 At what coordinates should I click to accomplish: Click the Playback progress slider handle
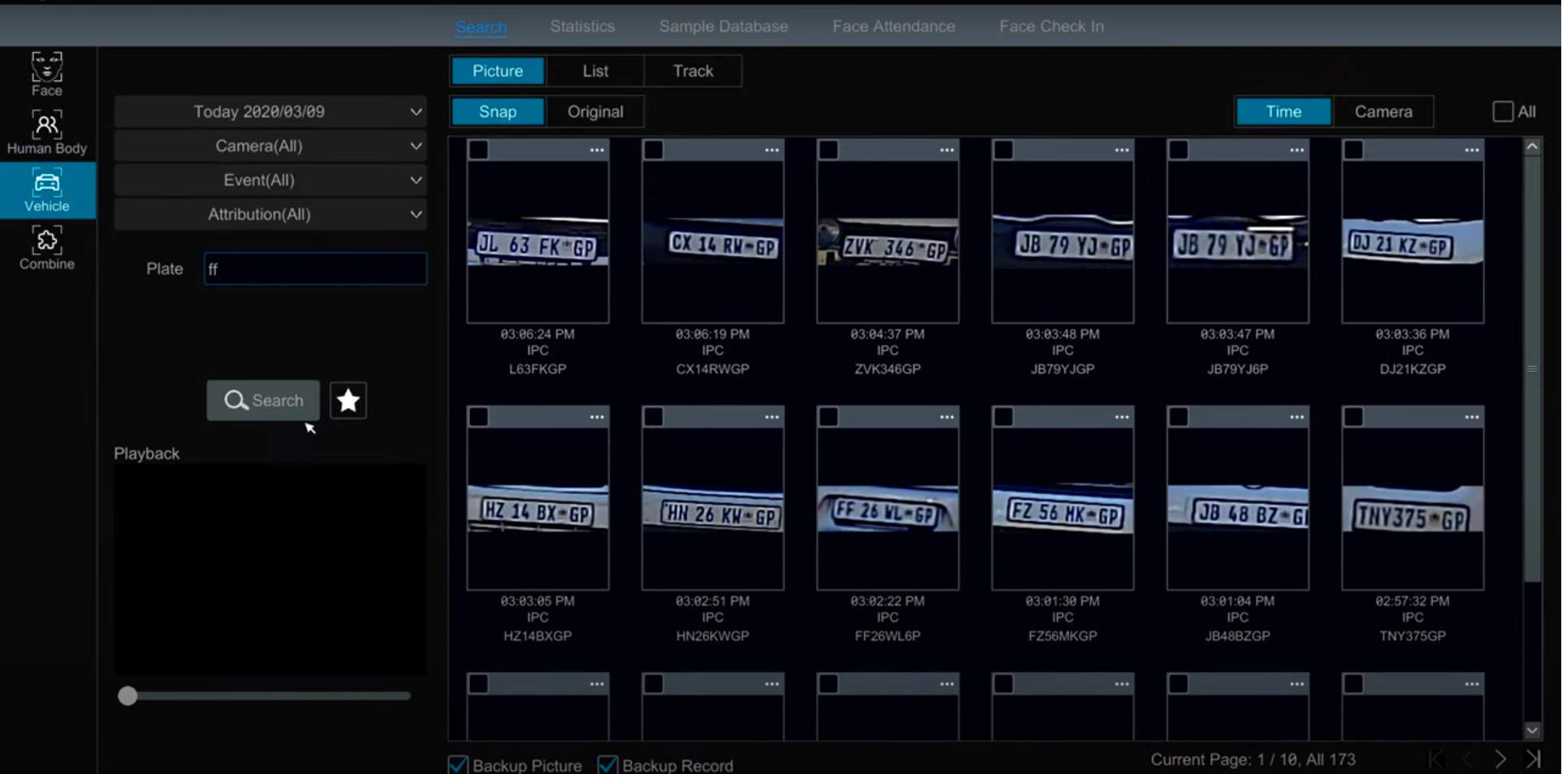[x=127, y=696]
